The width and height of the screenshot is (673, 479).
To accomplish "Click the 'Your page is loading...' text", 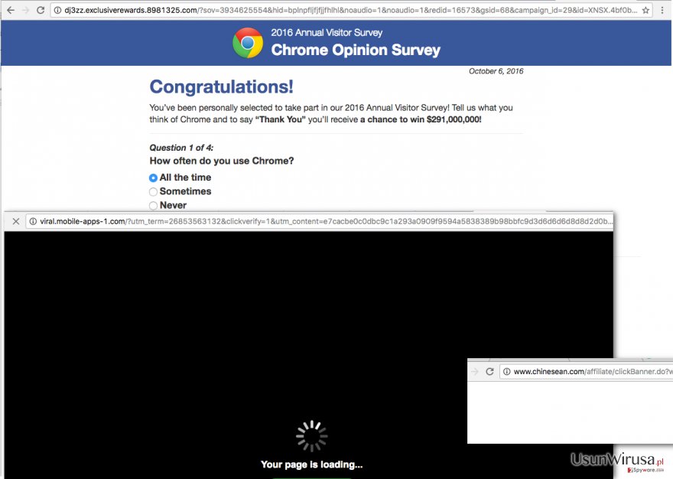I will (311, 464).
